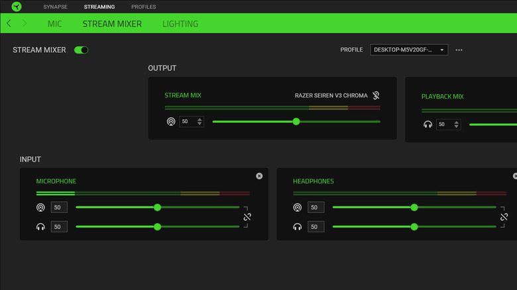This screenshot has width=517, height=290.
Task: Click the Microphone playback headphone icon
Action: point(41,226)
